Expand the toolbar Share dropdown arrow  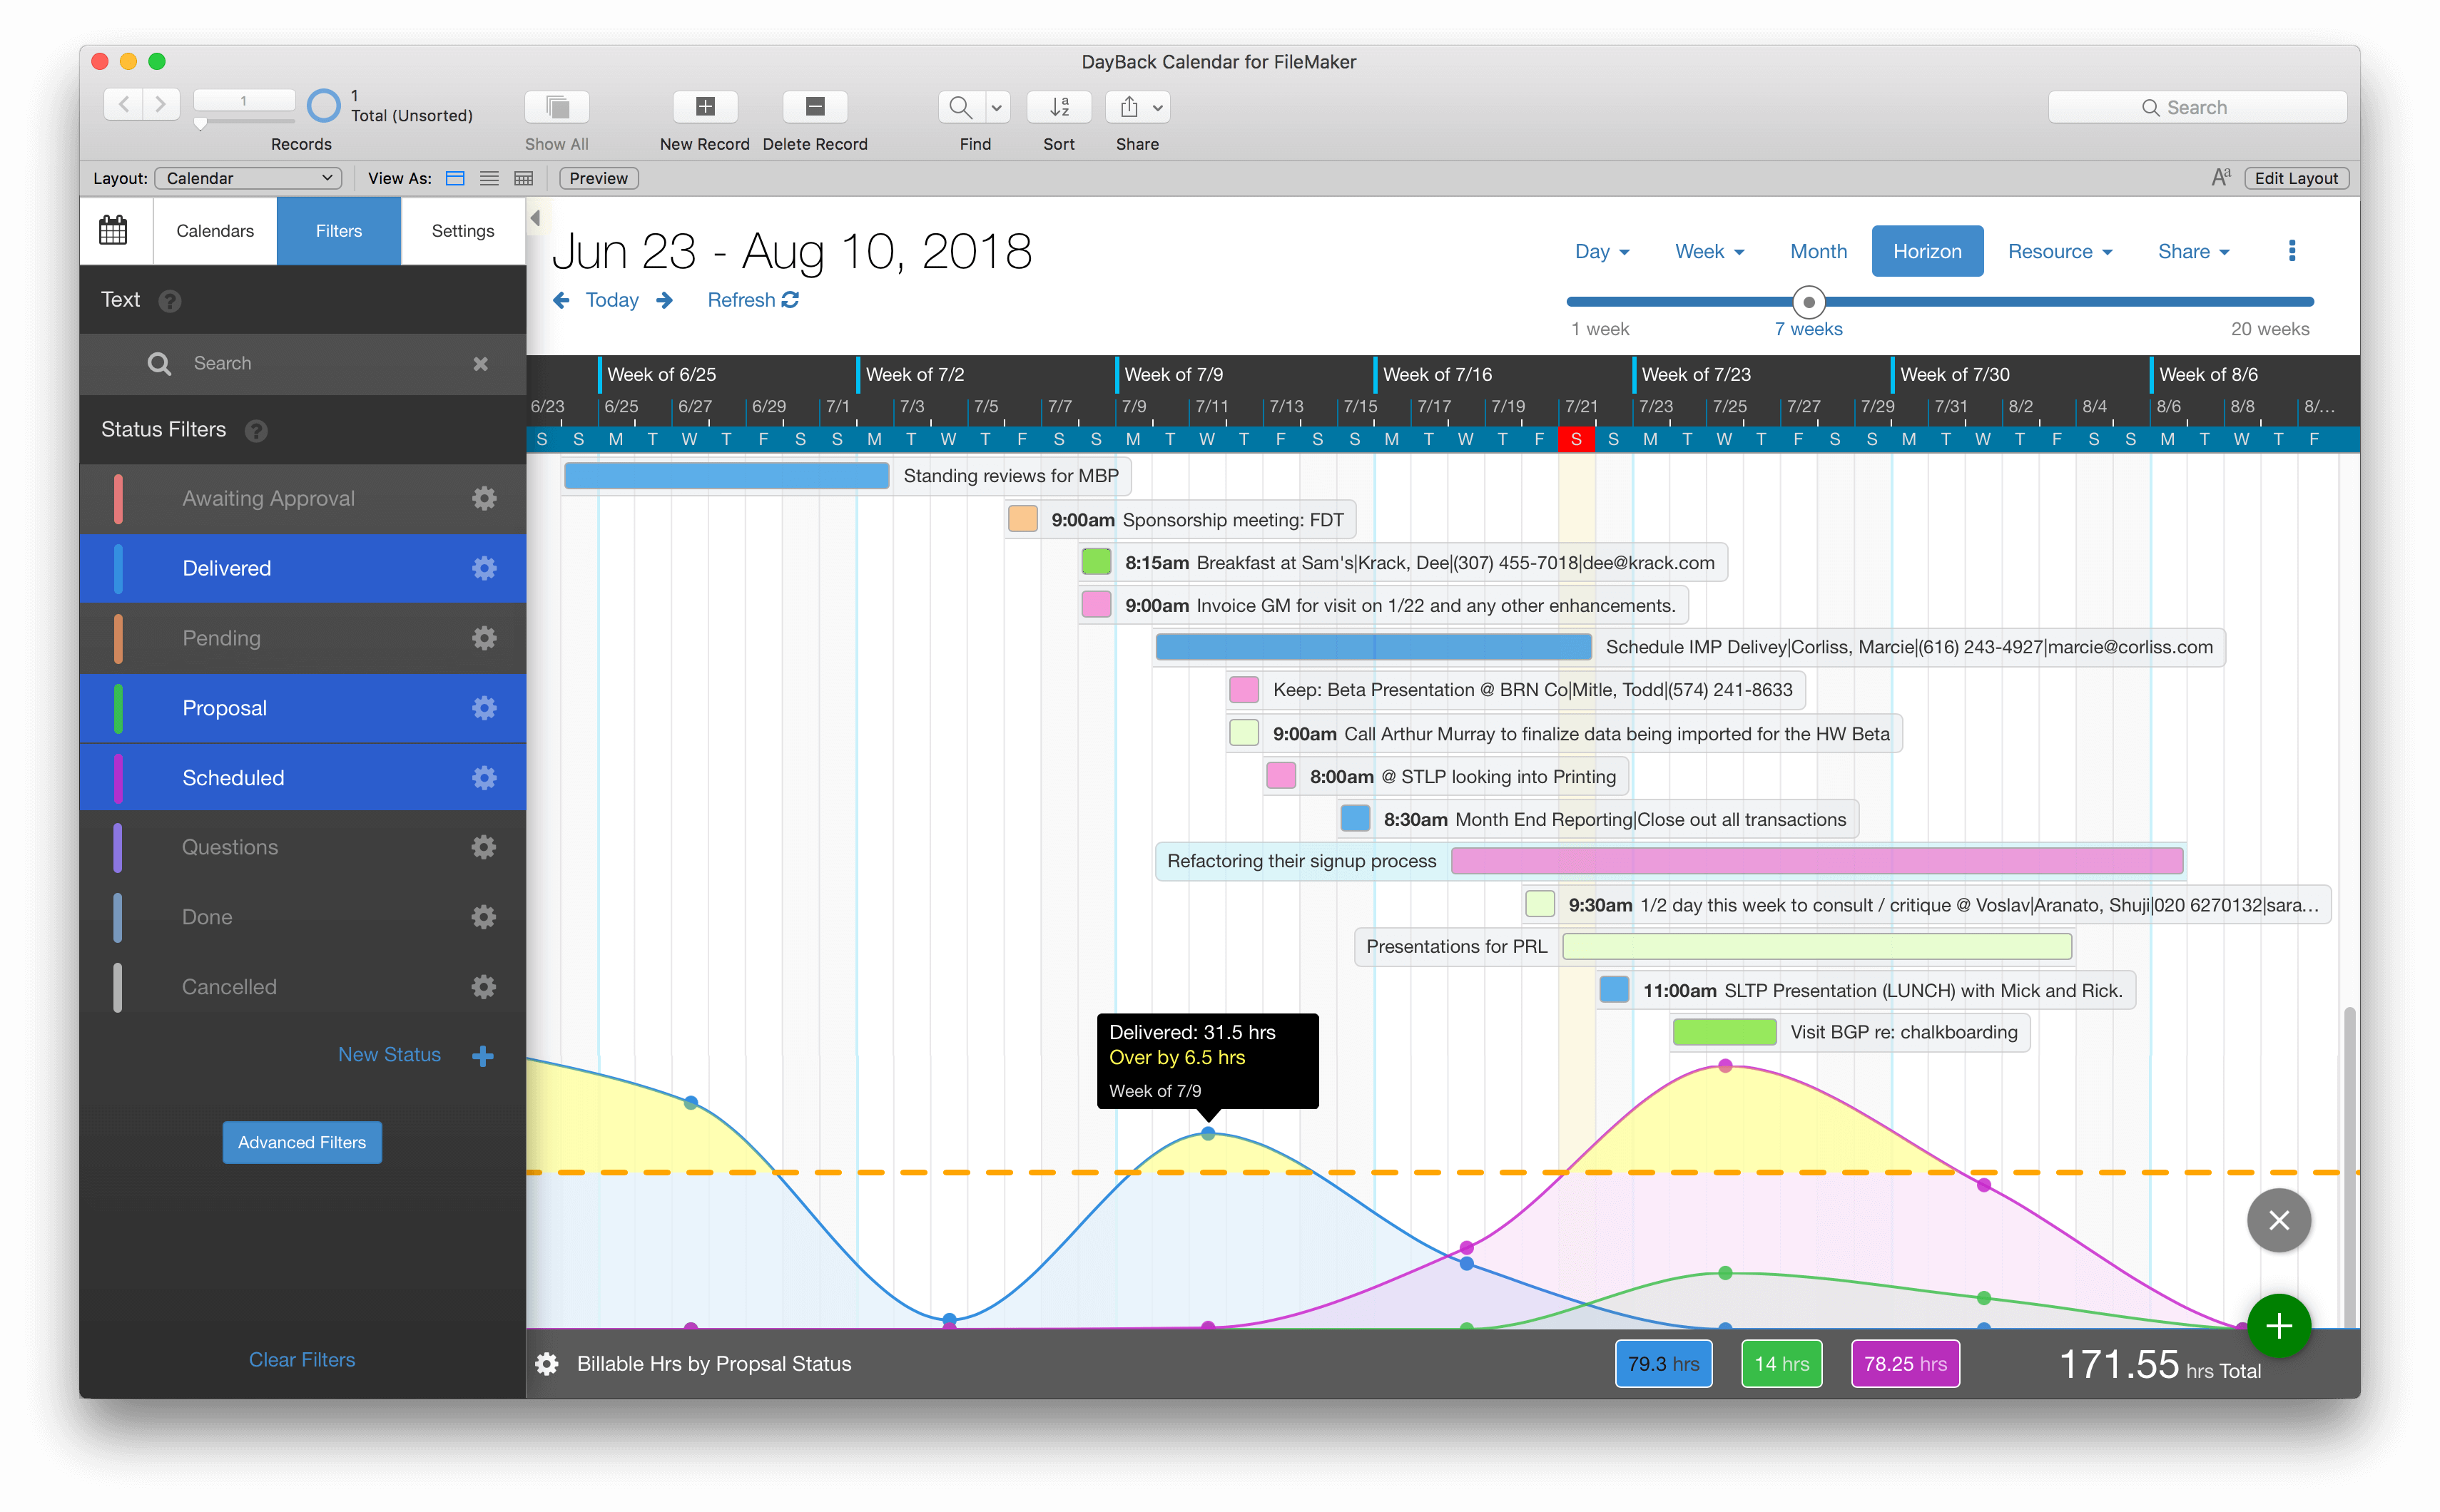tap(1157, 107)
